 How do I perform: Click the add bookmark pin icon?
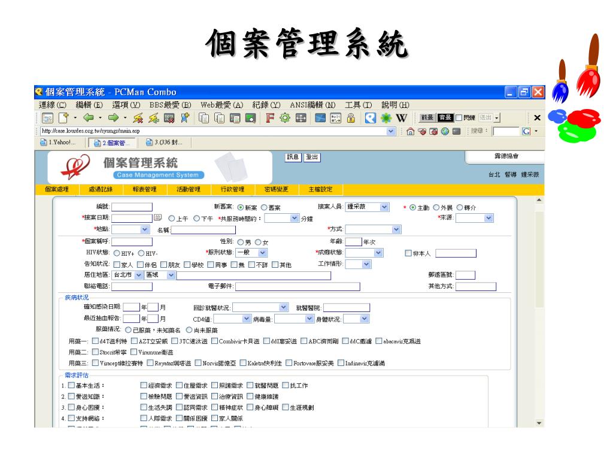coord(185,118)
